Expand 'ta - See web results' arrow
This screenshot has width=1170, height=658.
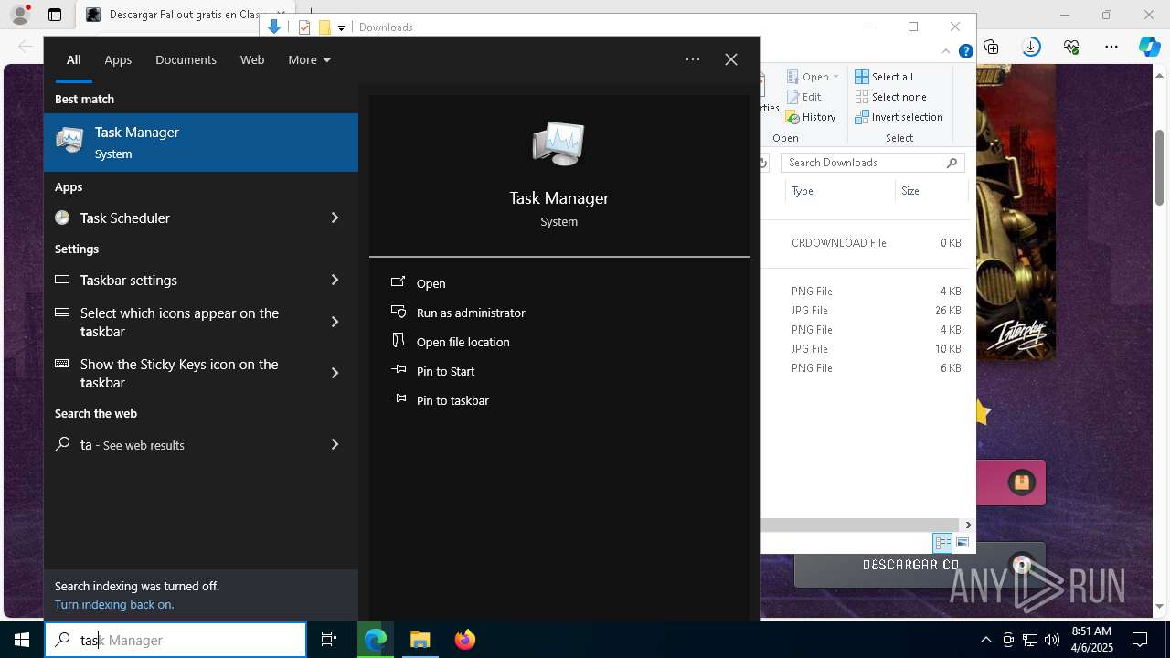point(335,444)
